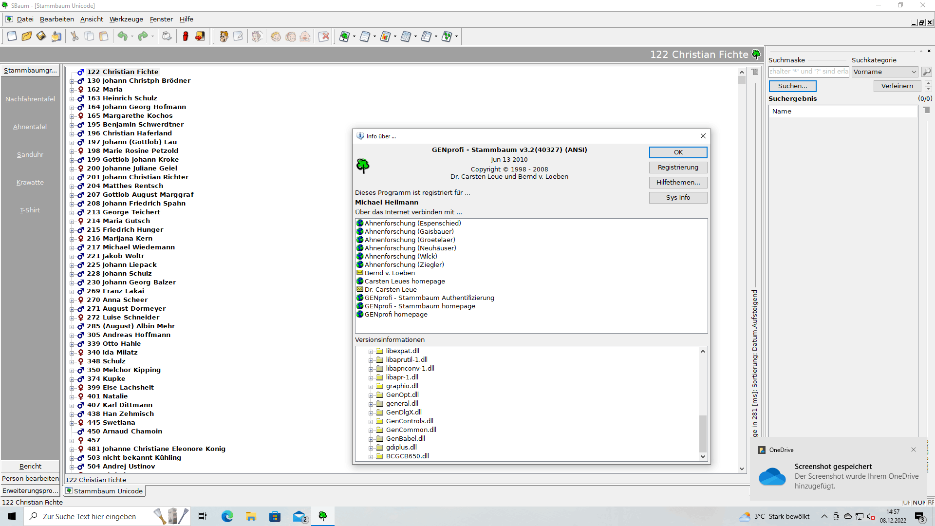Expand tree node 163 Heinrich Schulz
The image size is (935, 526).
72,98
